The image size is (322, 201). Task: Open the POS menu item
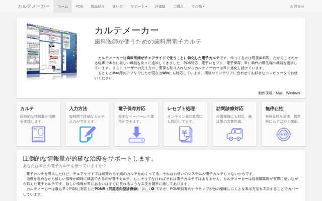pos(79,7)
